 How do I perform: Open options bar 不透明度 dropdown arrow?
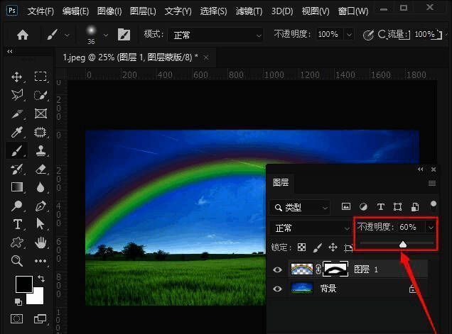coord(349,35)
